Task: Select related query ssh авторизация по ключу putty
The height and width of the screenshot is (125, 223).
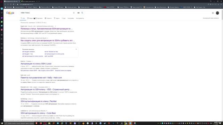Action: click(54, 54)
